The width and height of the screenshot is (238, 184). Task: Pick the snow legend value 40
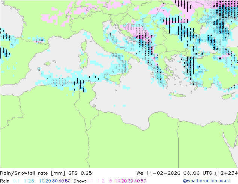tap(137, 181)
